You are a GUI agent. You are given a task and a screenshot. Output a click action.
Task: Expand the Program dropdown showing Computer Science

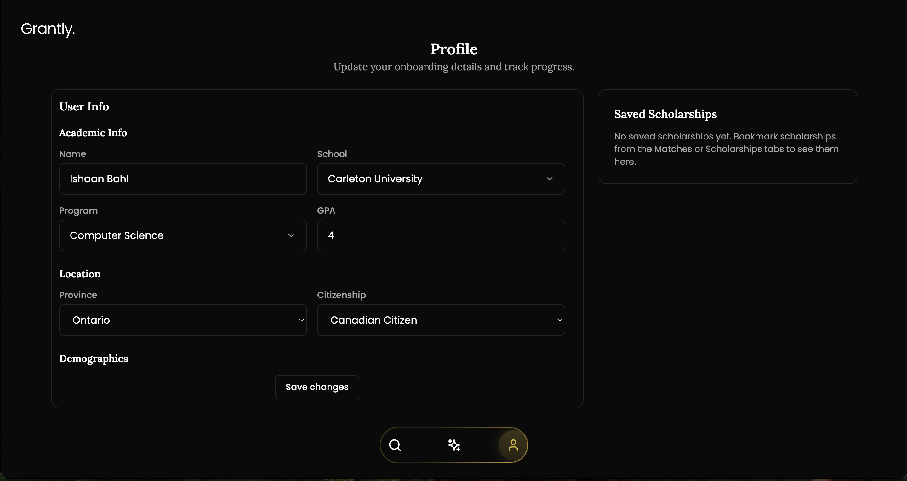tap(183, 235)
